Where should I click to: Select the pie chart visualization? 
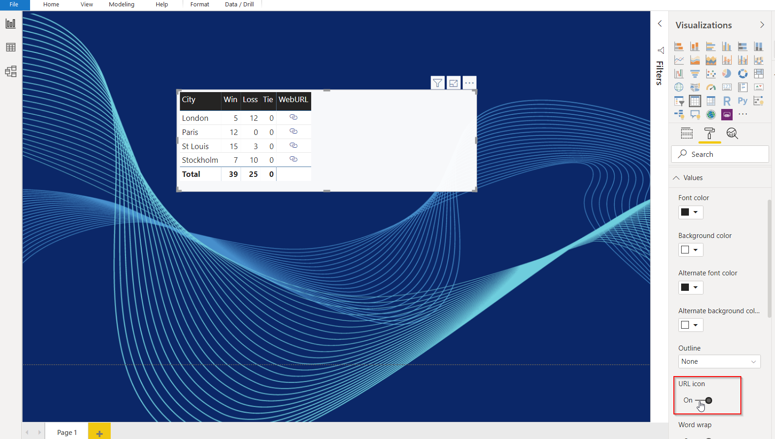pyautogui.click(x=727, y=73)
